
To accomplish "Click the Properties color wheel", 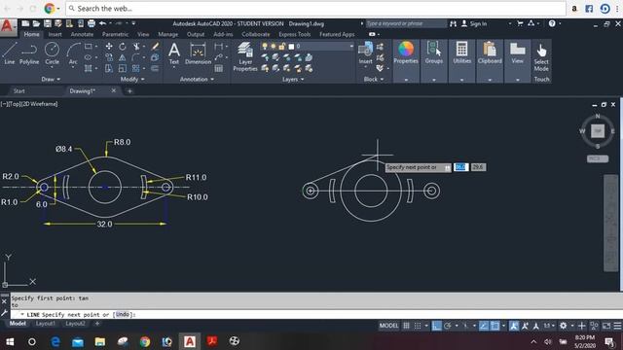I will [x=406, y=49].
